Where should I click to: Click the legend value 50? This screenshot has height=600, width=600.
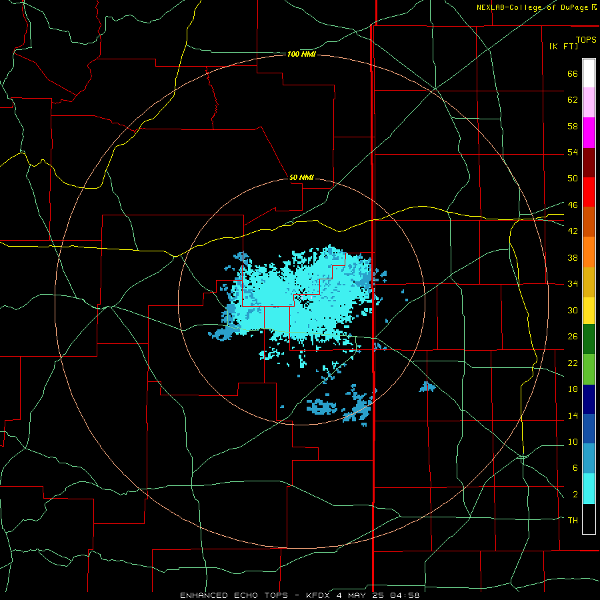click(573, 179)
